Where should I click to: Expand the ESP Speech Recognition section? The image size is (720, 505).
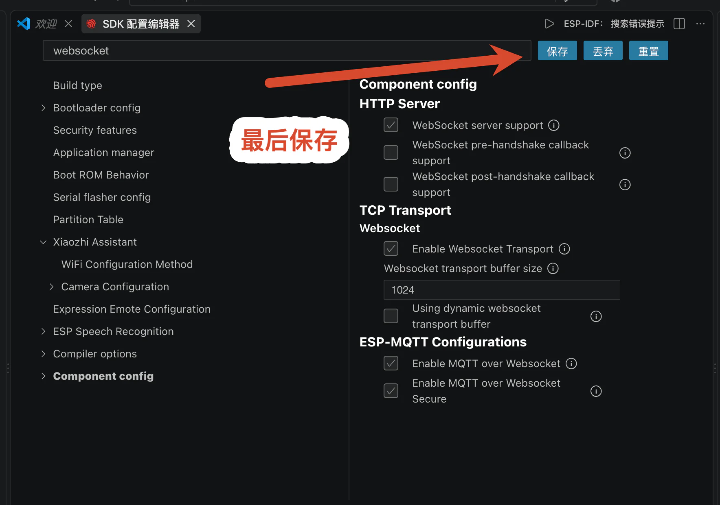[x=43, y=331]
